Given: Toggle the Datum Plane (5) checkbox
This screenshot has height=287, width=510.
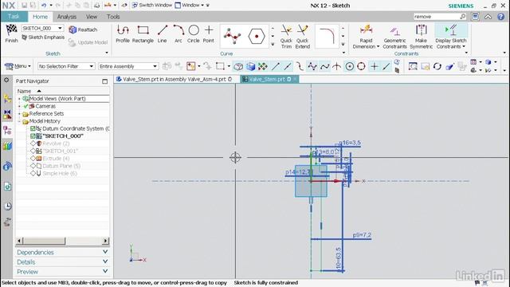Looking at the screenshot, I should coord(33,166).
